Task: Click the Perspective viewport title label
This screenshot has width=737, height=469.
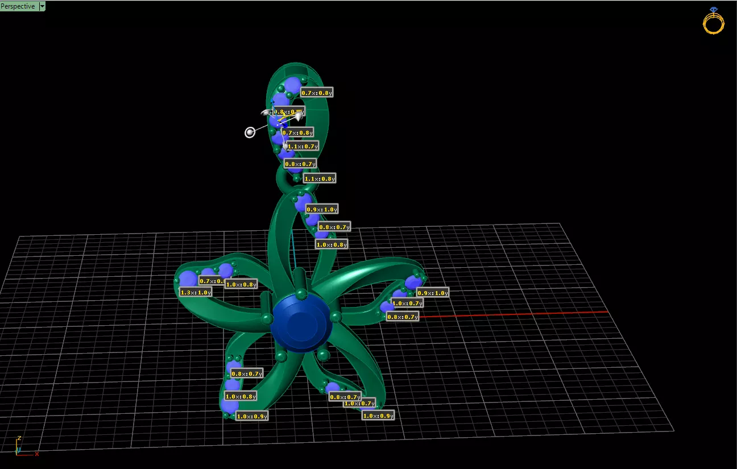Action: coord(18,6)
